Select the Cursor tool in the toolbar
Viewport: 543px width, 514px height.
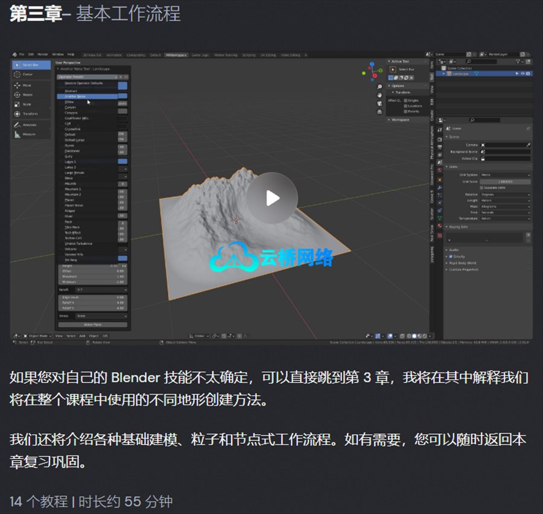point(28,74)
